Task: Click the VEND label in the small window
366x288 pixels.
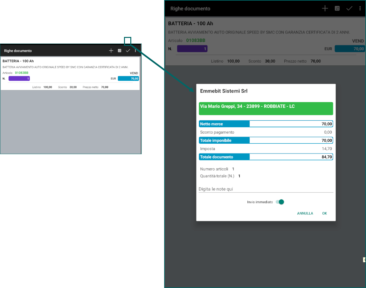Action: [134, 73]
